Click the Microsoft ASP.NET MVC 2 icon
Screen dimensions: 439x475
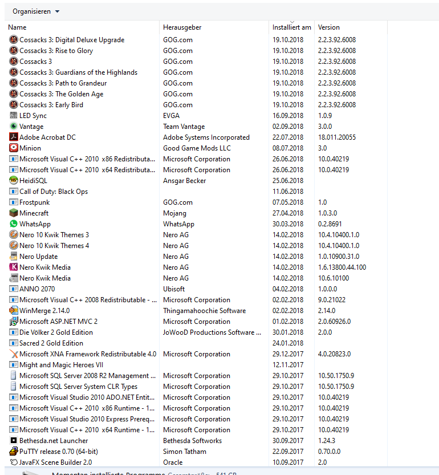point(14,322)
